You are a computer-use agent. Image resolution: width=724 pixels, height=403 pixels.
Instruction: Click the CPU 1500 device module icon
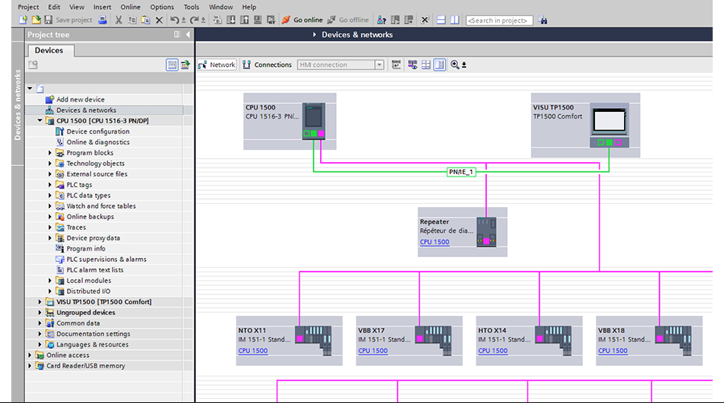pos(313,122)
